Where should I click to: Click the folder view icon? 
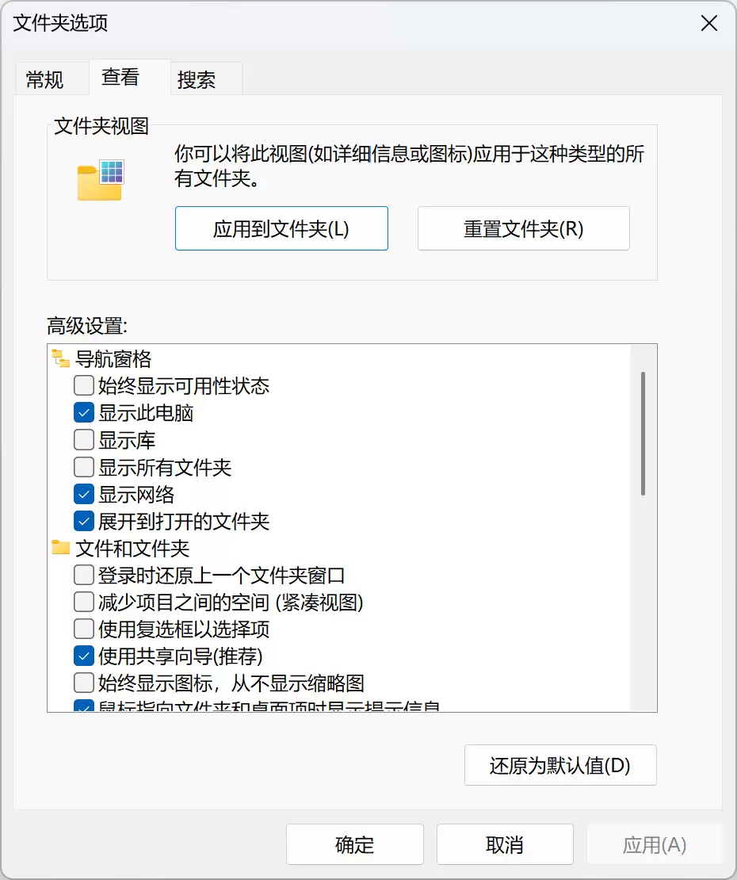tap(101, 176)
